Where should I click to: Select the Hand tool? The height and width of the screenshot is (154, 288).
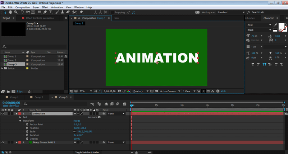10,12
